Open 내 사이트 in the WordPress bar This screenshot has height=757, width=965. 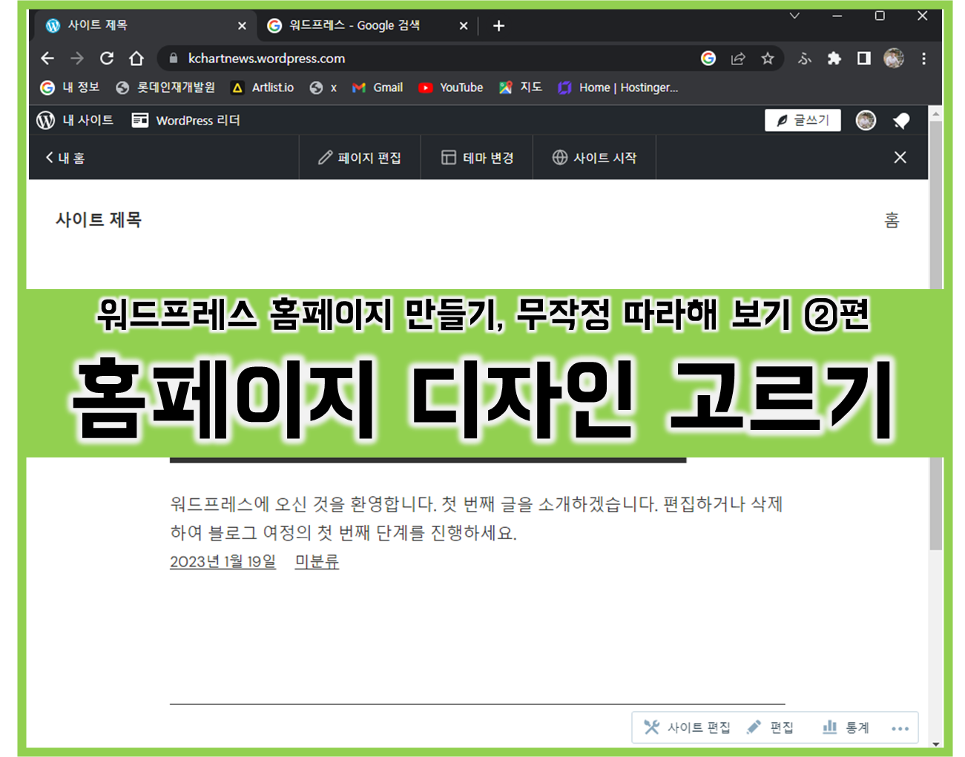(x=75, y=120)
